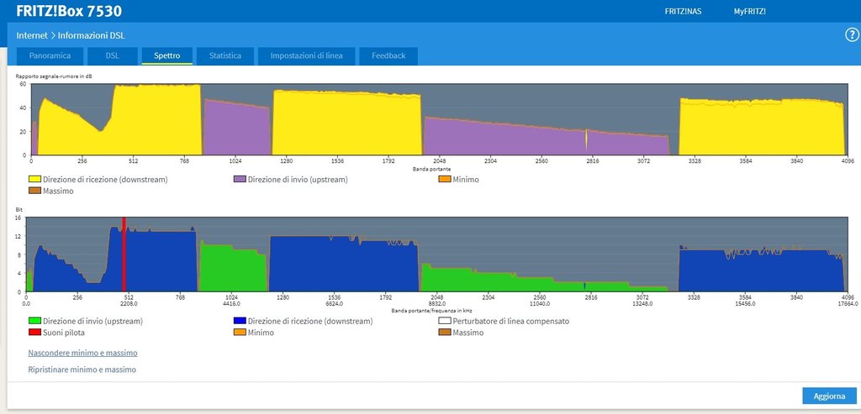Go to the Statistica tab
The width and height of the screenshot is (861, 414).
coord(225,55)
